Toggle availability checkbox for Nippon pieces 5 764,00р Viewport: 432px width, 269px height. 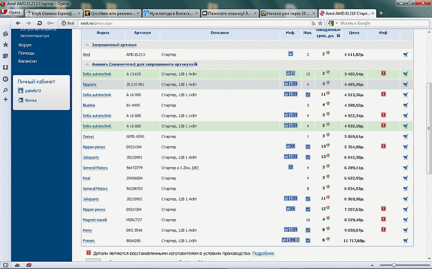click(x=308, y=147)
